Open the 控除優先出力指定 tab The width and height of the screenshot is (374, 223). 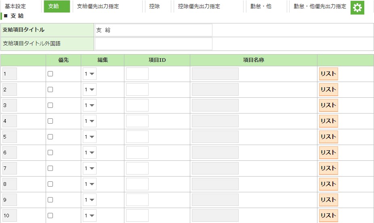(199, 6)
